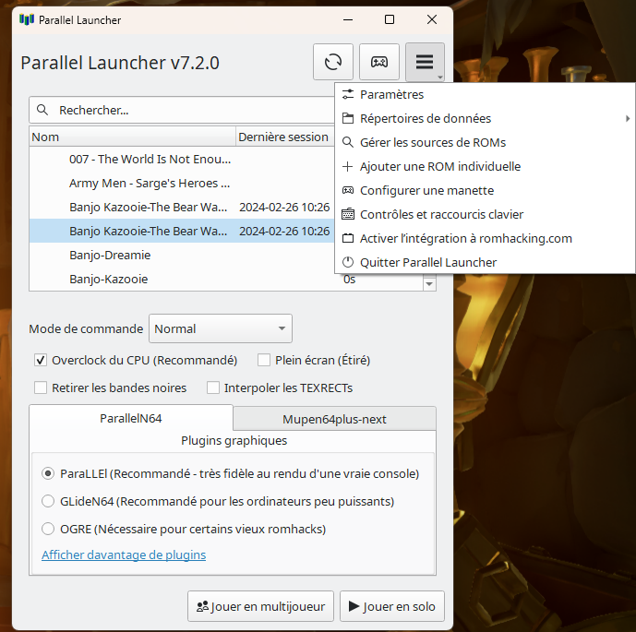The height and width of the screenshot is (632, 636).
Task: Switch to the Mupen64plus-next tab
Action: pyautogui.click(x=334, y=419)
